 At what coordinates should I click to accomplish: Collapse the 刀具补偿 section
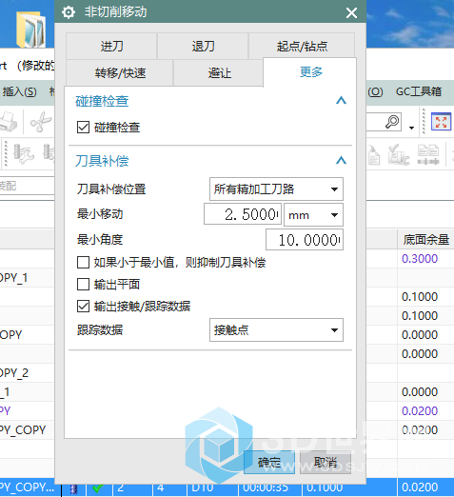[x=341, y=160]
